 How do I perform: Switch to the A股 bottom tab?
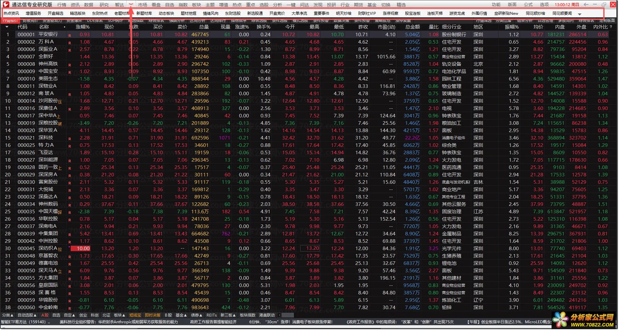[45, 315]
